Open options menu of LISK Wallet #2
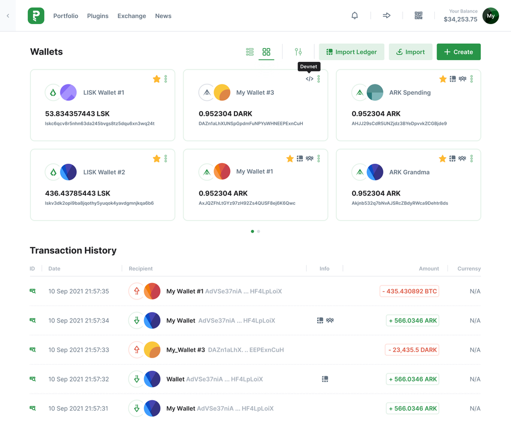Screen dimensions: 511x438 click(165, 159)
